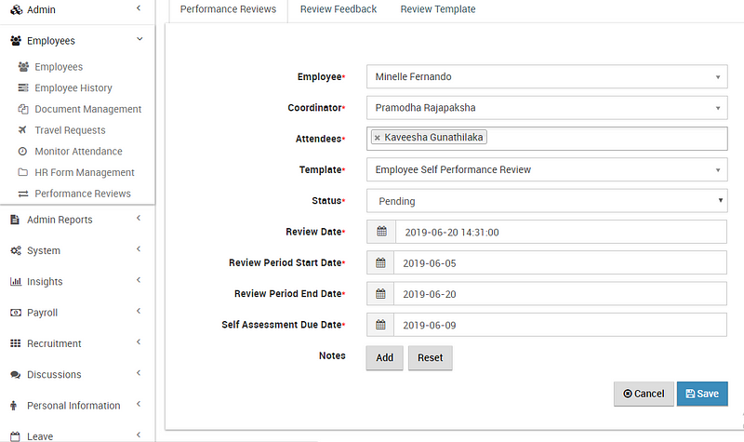Screen dimensions: 744x442
Task: Click the HR Form Management folder icon
Action: coord(22,172)
